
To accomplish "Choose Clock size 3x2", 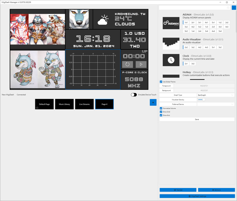I will (x=193, y=64).
